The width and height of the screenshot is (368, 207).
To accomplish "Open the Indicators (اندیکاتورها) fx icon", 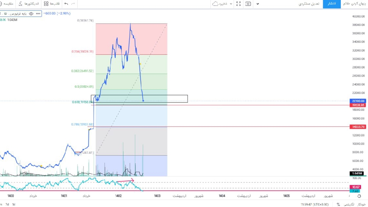I will coord(20,4).
